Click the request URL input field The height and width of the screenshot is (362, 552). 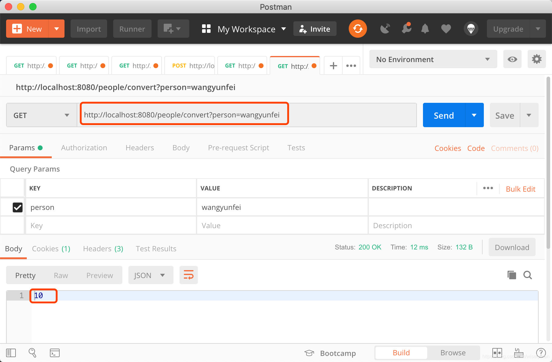pos(247,115)
